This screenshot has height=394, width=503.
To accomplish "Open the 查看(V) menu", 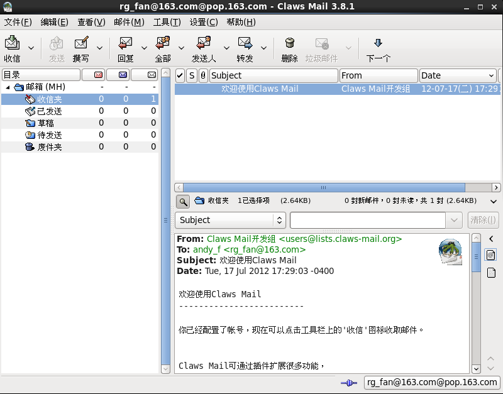I will click(x=91, y=22).
